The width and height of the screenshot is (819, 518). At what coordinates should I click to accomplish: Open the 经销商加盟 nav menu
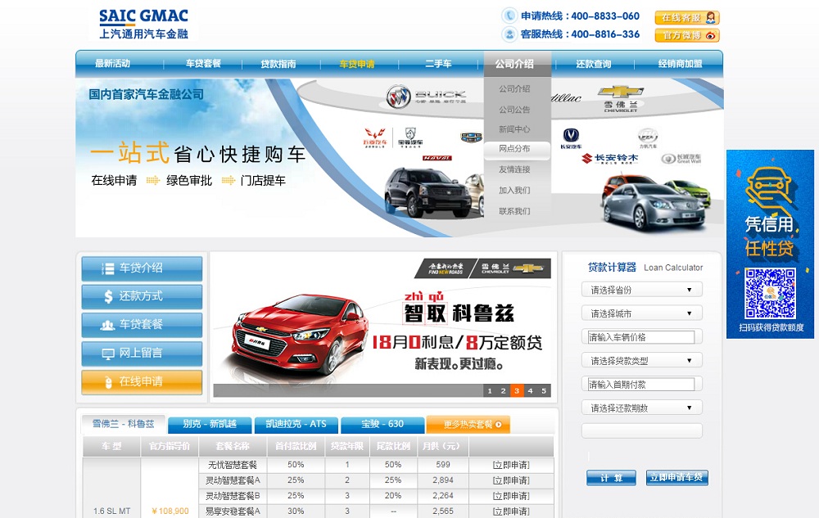[x=680, y=64]
